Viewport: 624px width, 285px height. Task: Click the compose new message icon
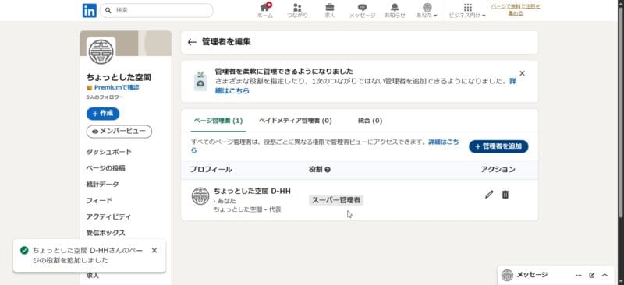(x=592, y=275)
